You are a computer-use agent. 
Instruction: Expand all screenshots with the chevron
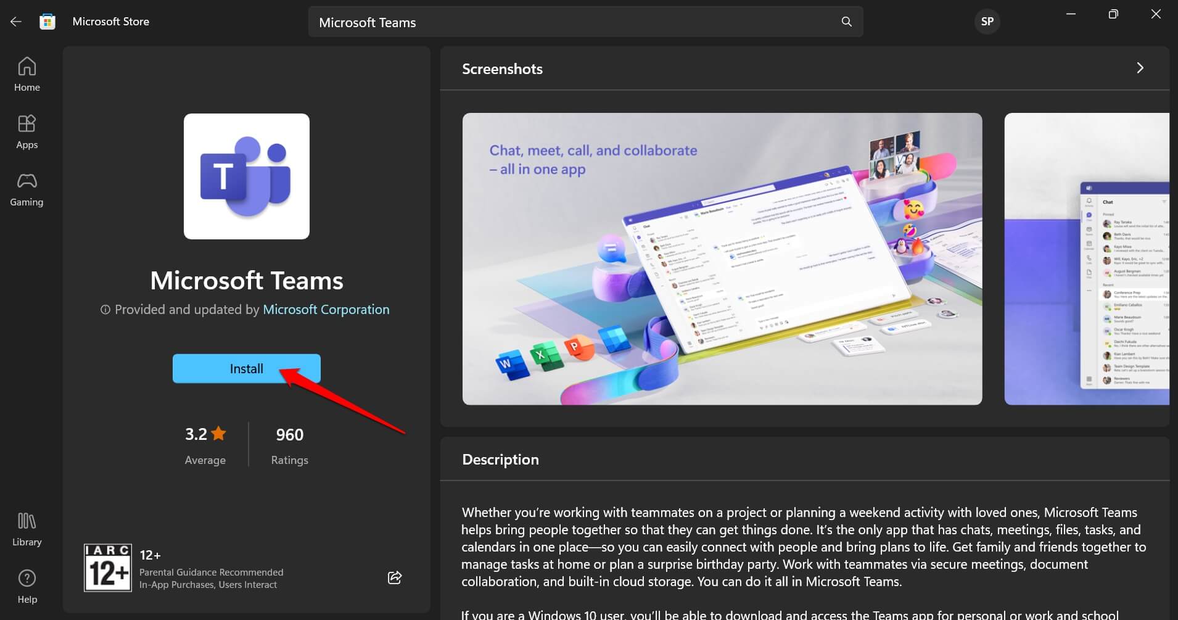[x=1140, y=68]
